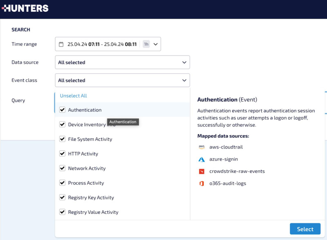The height and width of the screenshot is (240, 327).
Task: Toggle the HTTP Activity checkbox
Action: coord(63,154)
